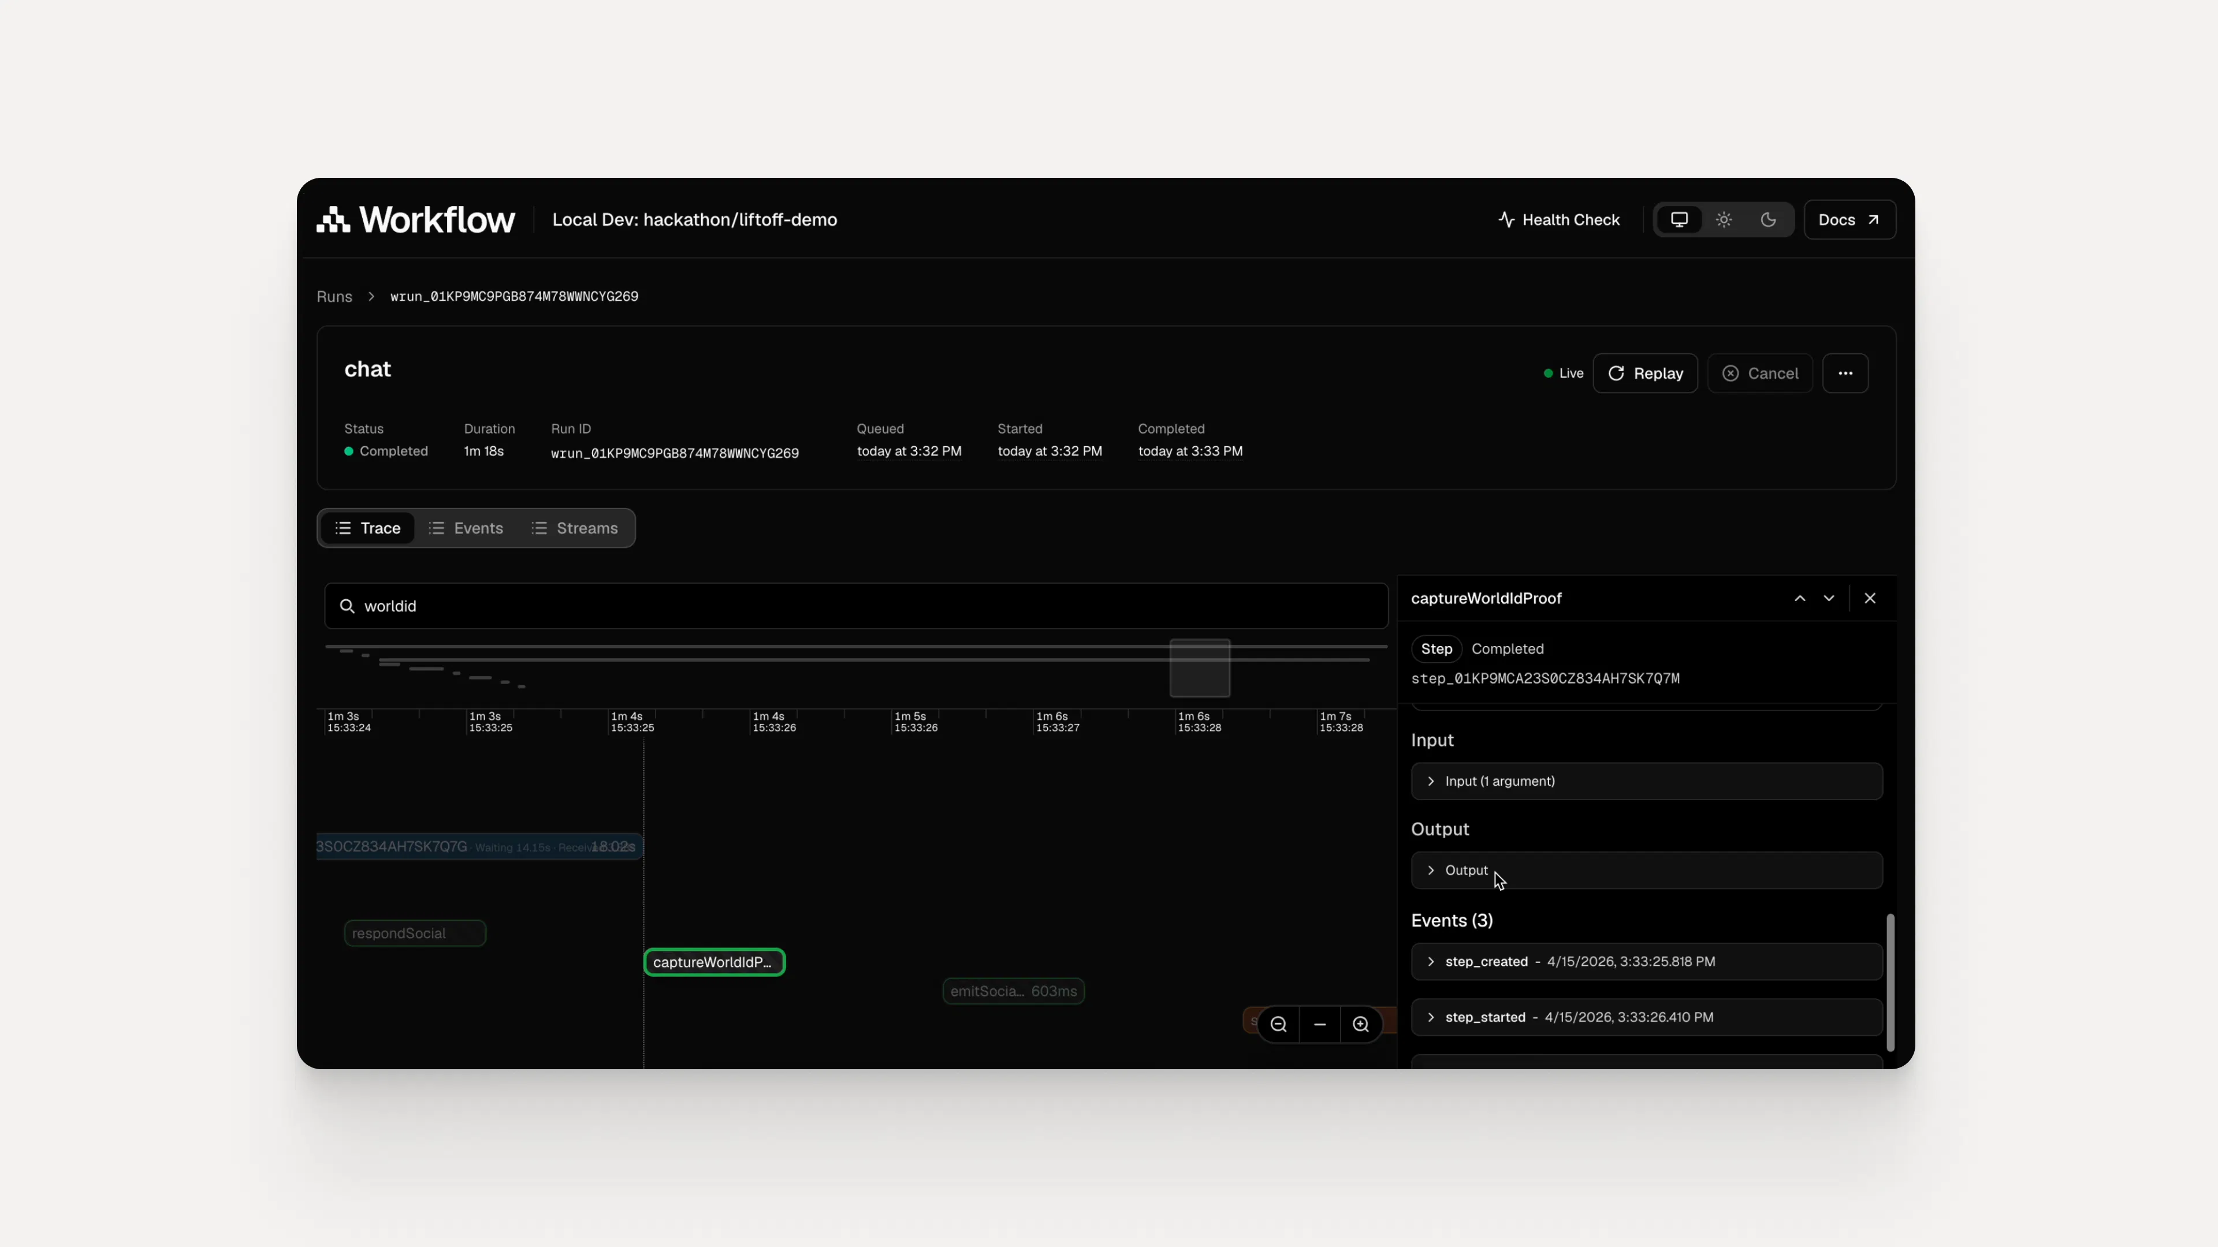The image size is (2218, 1247).
Task: Open the Docs link
Action: click(x=1848, y=219)
